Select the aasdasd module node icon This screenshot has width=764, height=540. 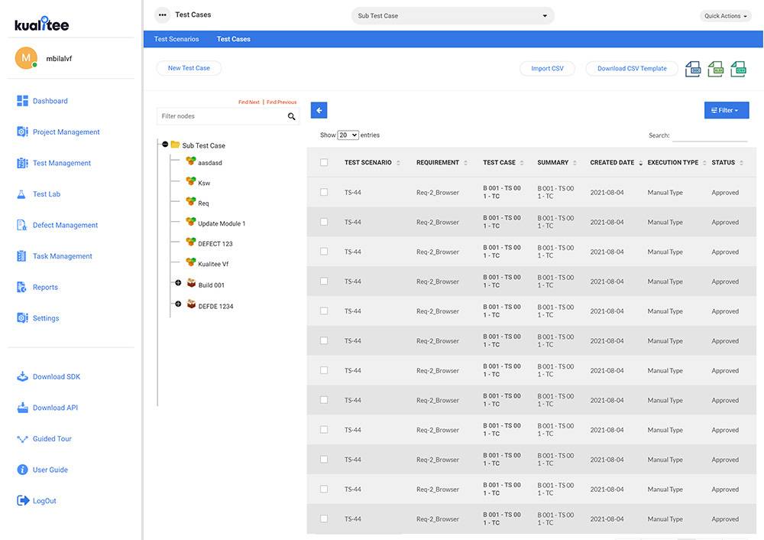click(x=191, y=161)
